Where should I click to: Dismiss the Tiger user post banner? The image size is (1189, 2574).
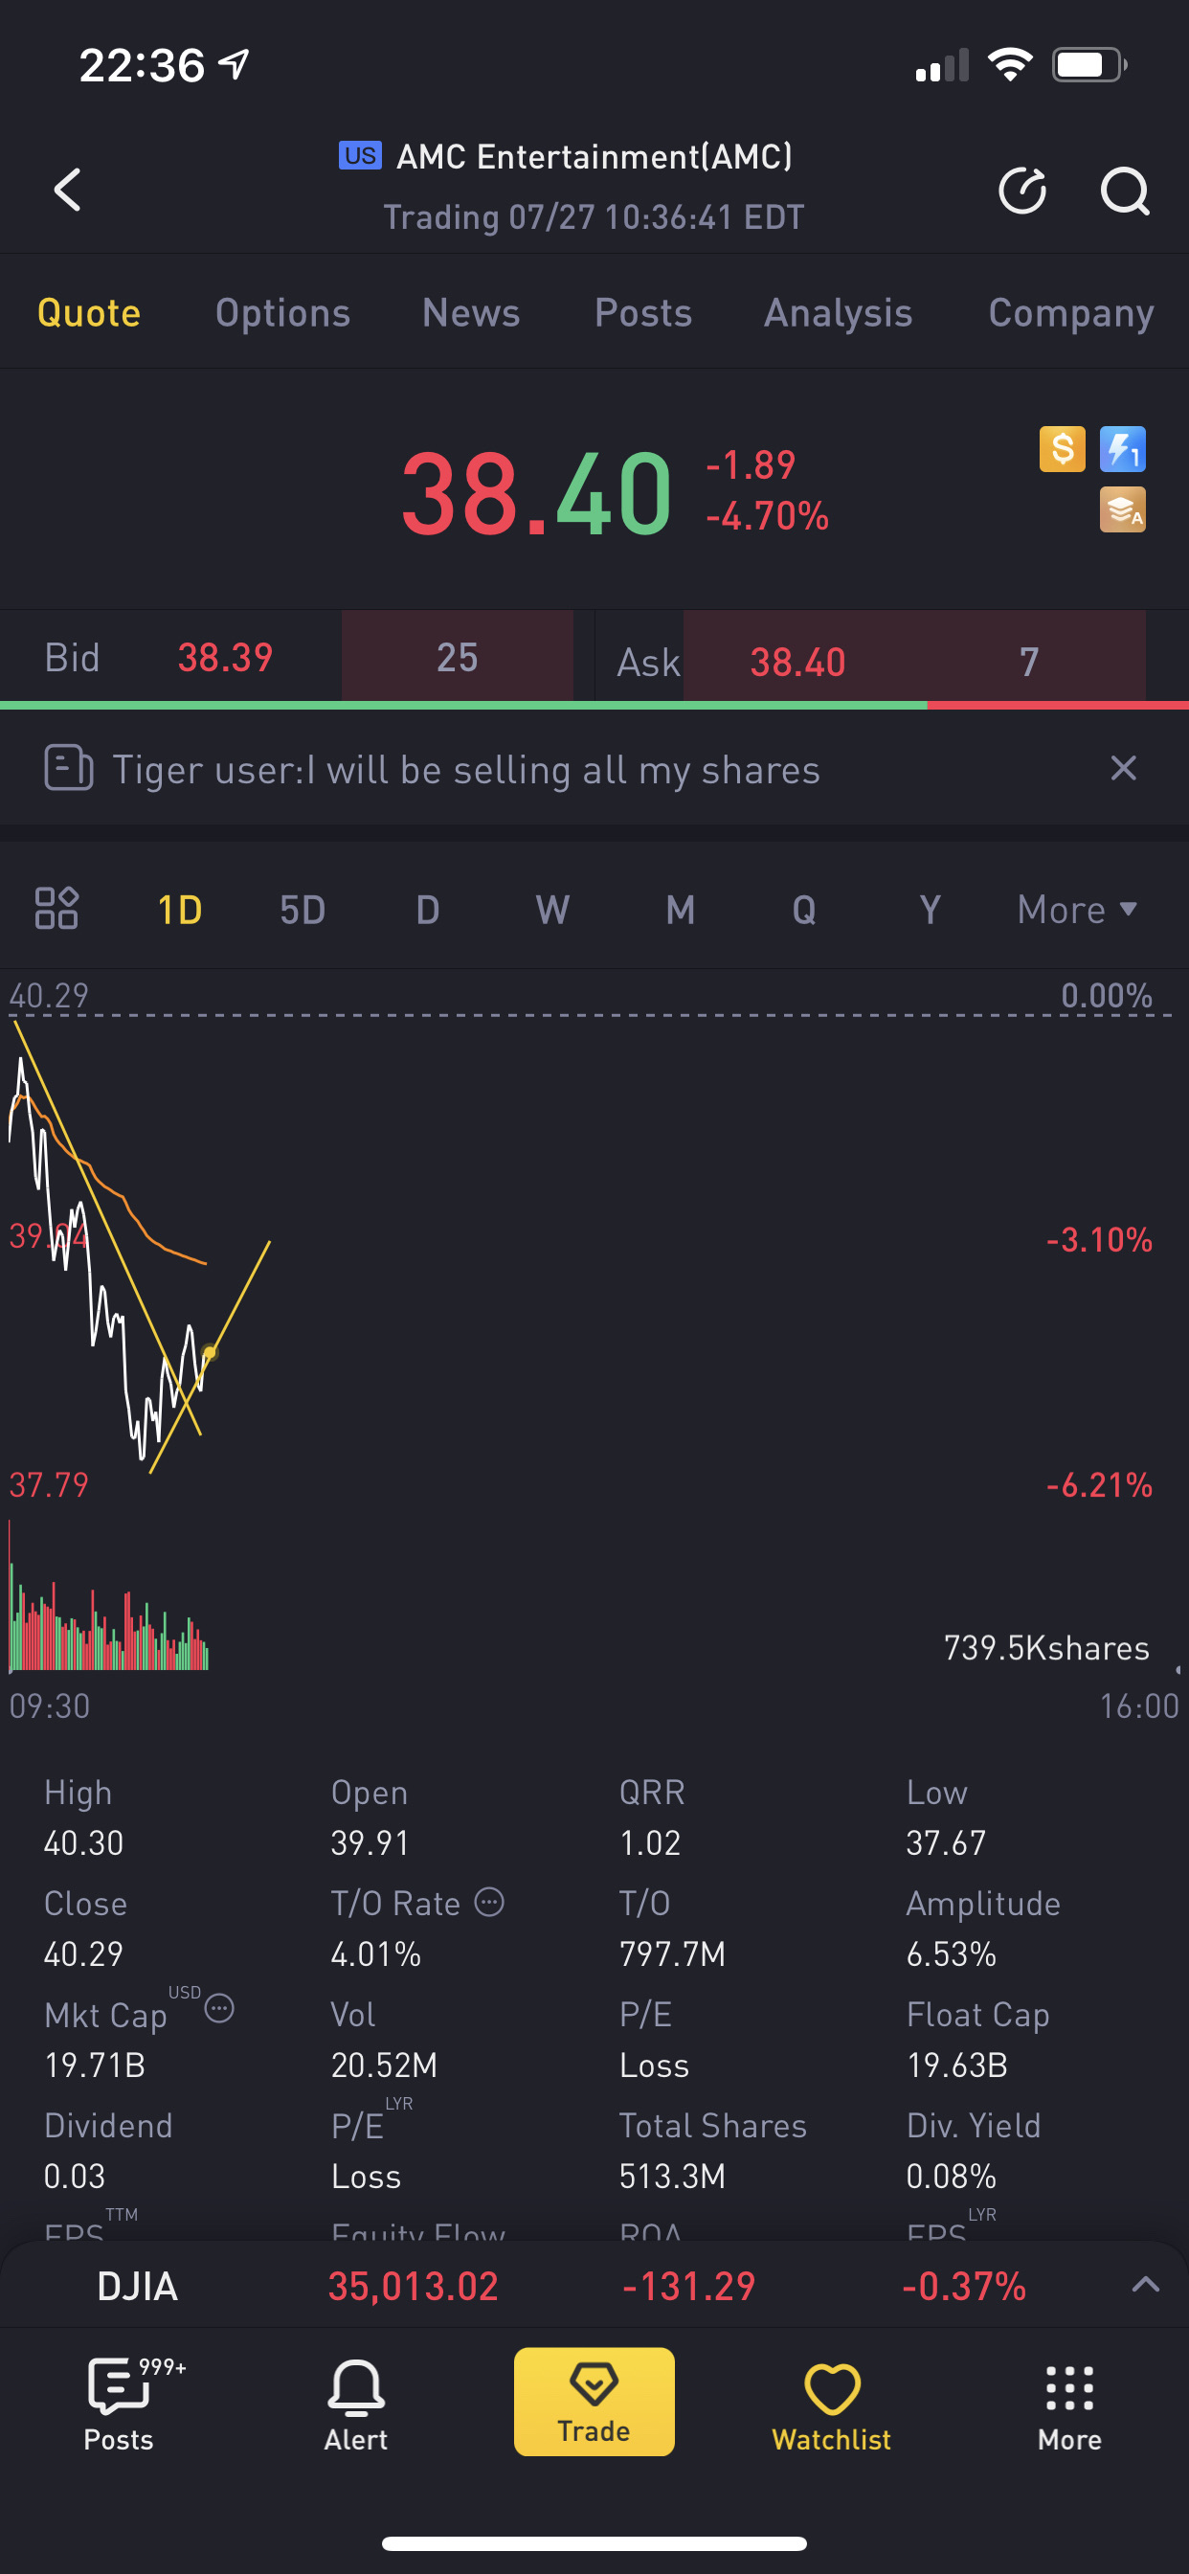pos(1123,768)
